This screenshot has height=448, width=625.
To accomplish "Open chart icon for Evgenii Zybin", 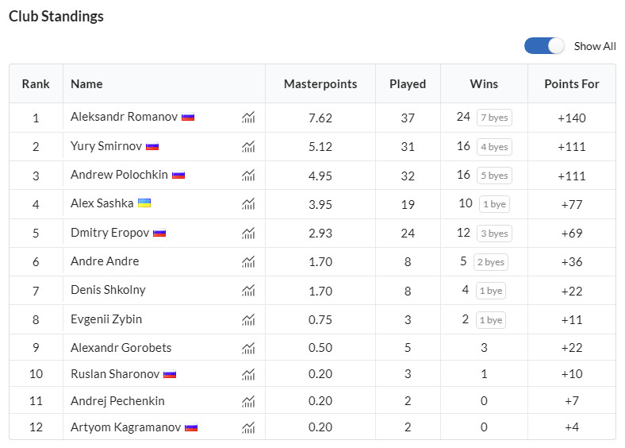I will click(248, 319).
